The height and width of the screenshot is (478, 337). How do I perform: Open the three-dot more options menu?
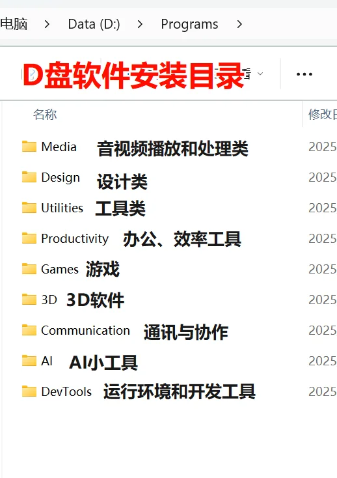(304, 74)
